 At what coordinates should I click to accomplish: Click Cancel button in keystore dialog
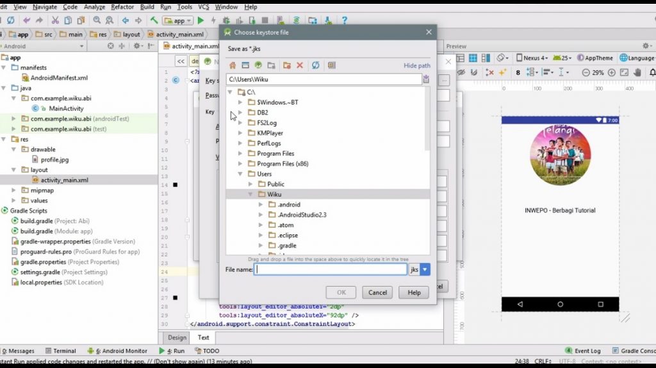(377, 292)
